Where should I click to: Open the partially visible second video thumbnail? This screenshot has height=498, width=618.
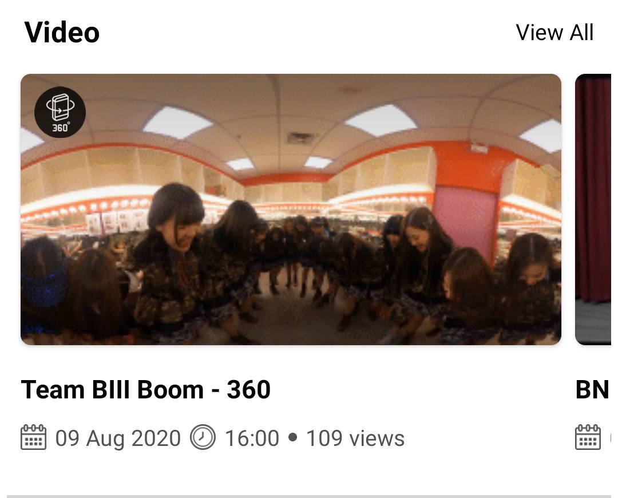click(593, 210)
